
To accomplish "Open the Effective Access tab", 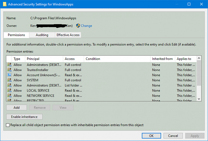I will click(68, 35).
